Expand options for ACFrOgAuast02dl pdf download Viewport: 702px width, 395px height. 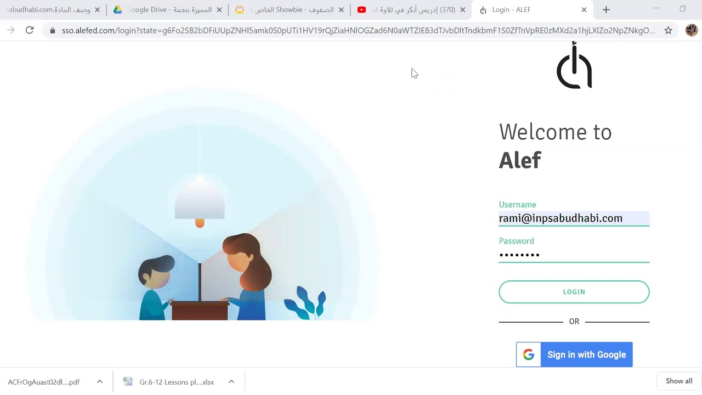click(x=100, y=382)
